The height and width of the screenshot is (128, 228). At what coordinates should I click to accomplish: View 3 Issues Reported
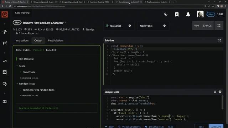click(27, 33)
